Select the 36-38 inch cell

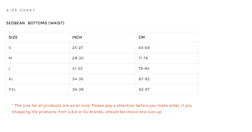78,89
